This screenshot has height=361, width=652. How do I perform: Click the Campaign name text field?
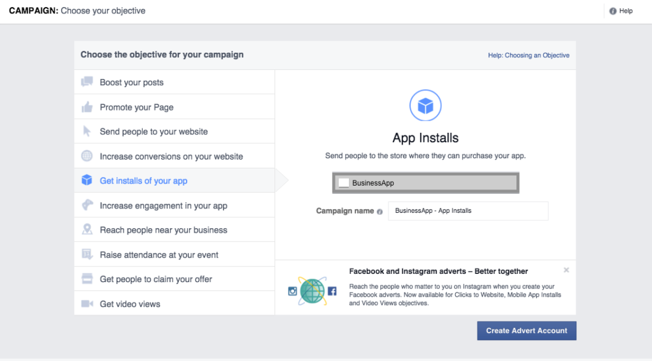[x=467, y=211]
